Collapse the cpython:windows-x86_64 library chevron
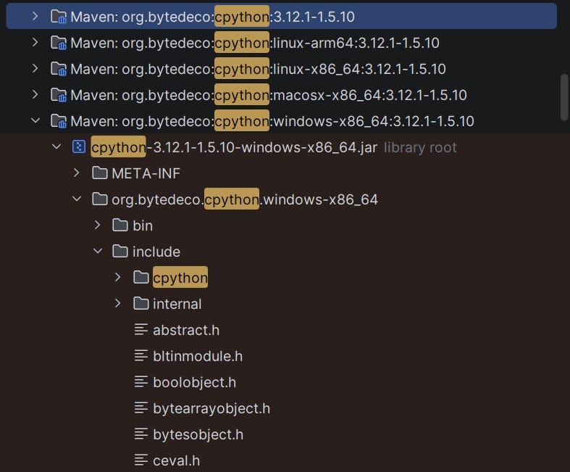Screen dimensions: 570x472 tap(35, 121)
